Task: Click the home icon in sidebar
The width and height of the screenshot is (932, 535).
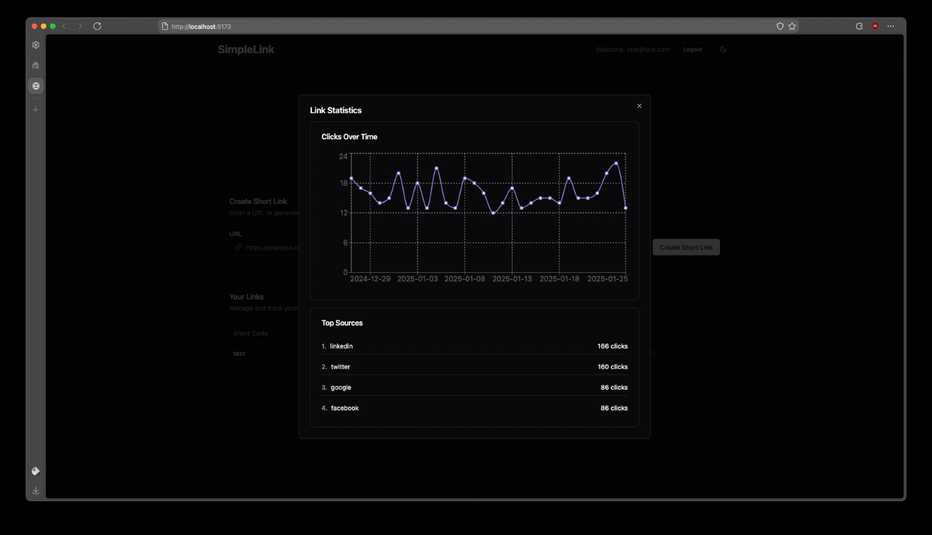Action: click(36, 65)
